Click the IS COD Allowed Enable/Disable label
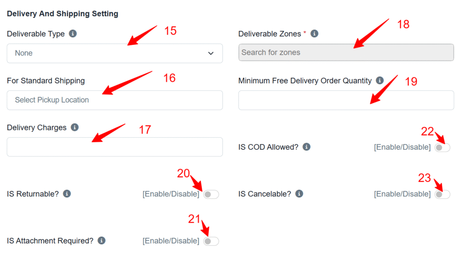The image size is (460, 260). 402,147
